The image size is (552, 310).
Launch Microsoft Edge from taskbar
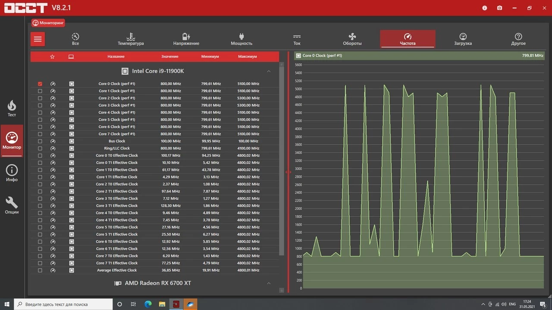[x=148, y=304]
